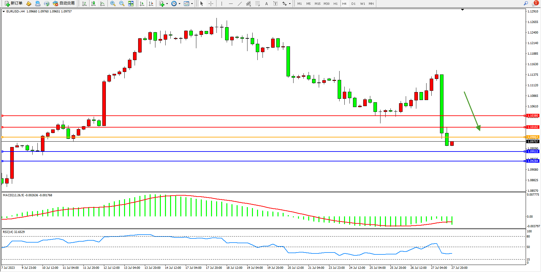Screen dimensions: 541x272
Task: Open the indicators list dropdown arrow
Action: click(x=167, y=4)
